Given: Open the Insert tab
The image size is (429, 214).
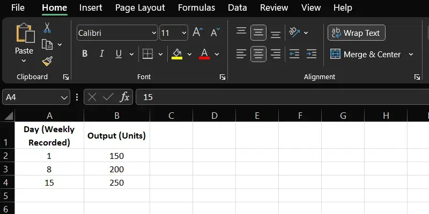Looking at the screenshot, I should click(91, 8).
